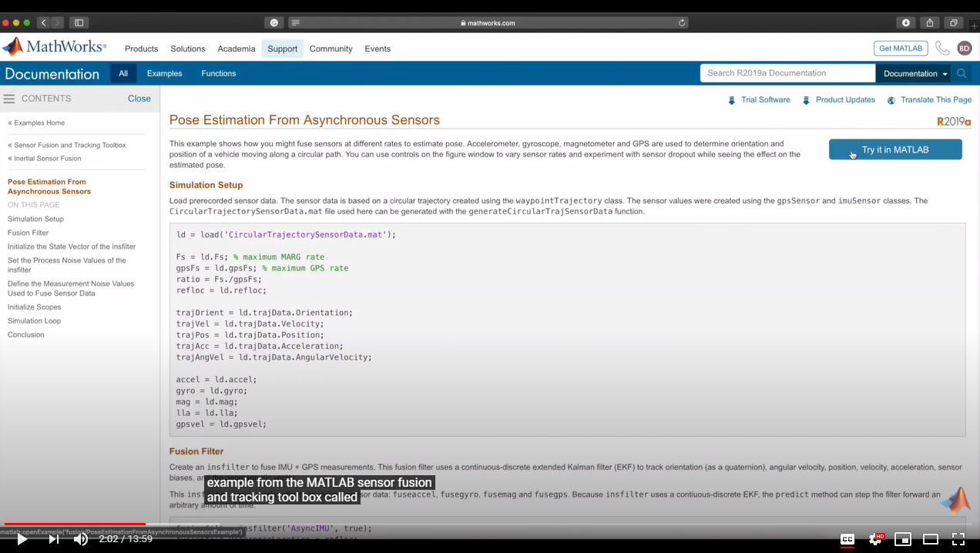Image resolution: width=980 pixels, height=553 pixels.
Task: Click the Try it in MATLAB button
Action: tap(895, 149)
